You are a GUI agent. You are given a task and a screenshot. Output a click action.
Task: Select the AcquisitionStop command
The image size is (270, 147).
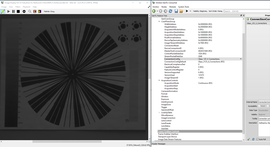[x=171, y=89]
